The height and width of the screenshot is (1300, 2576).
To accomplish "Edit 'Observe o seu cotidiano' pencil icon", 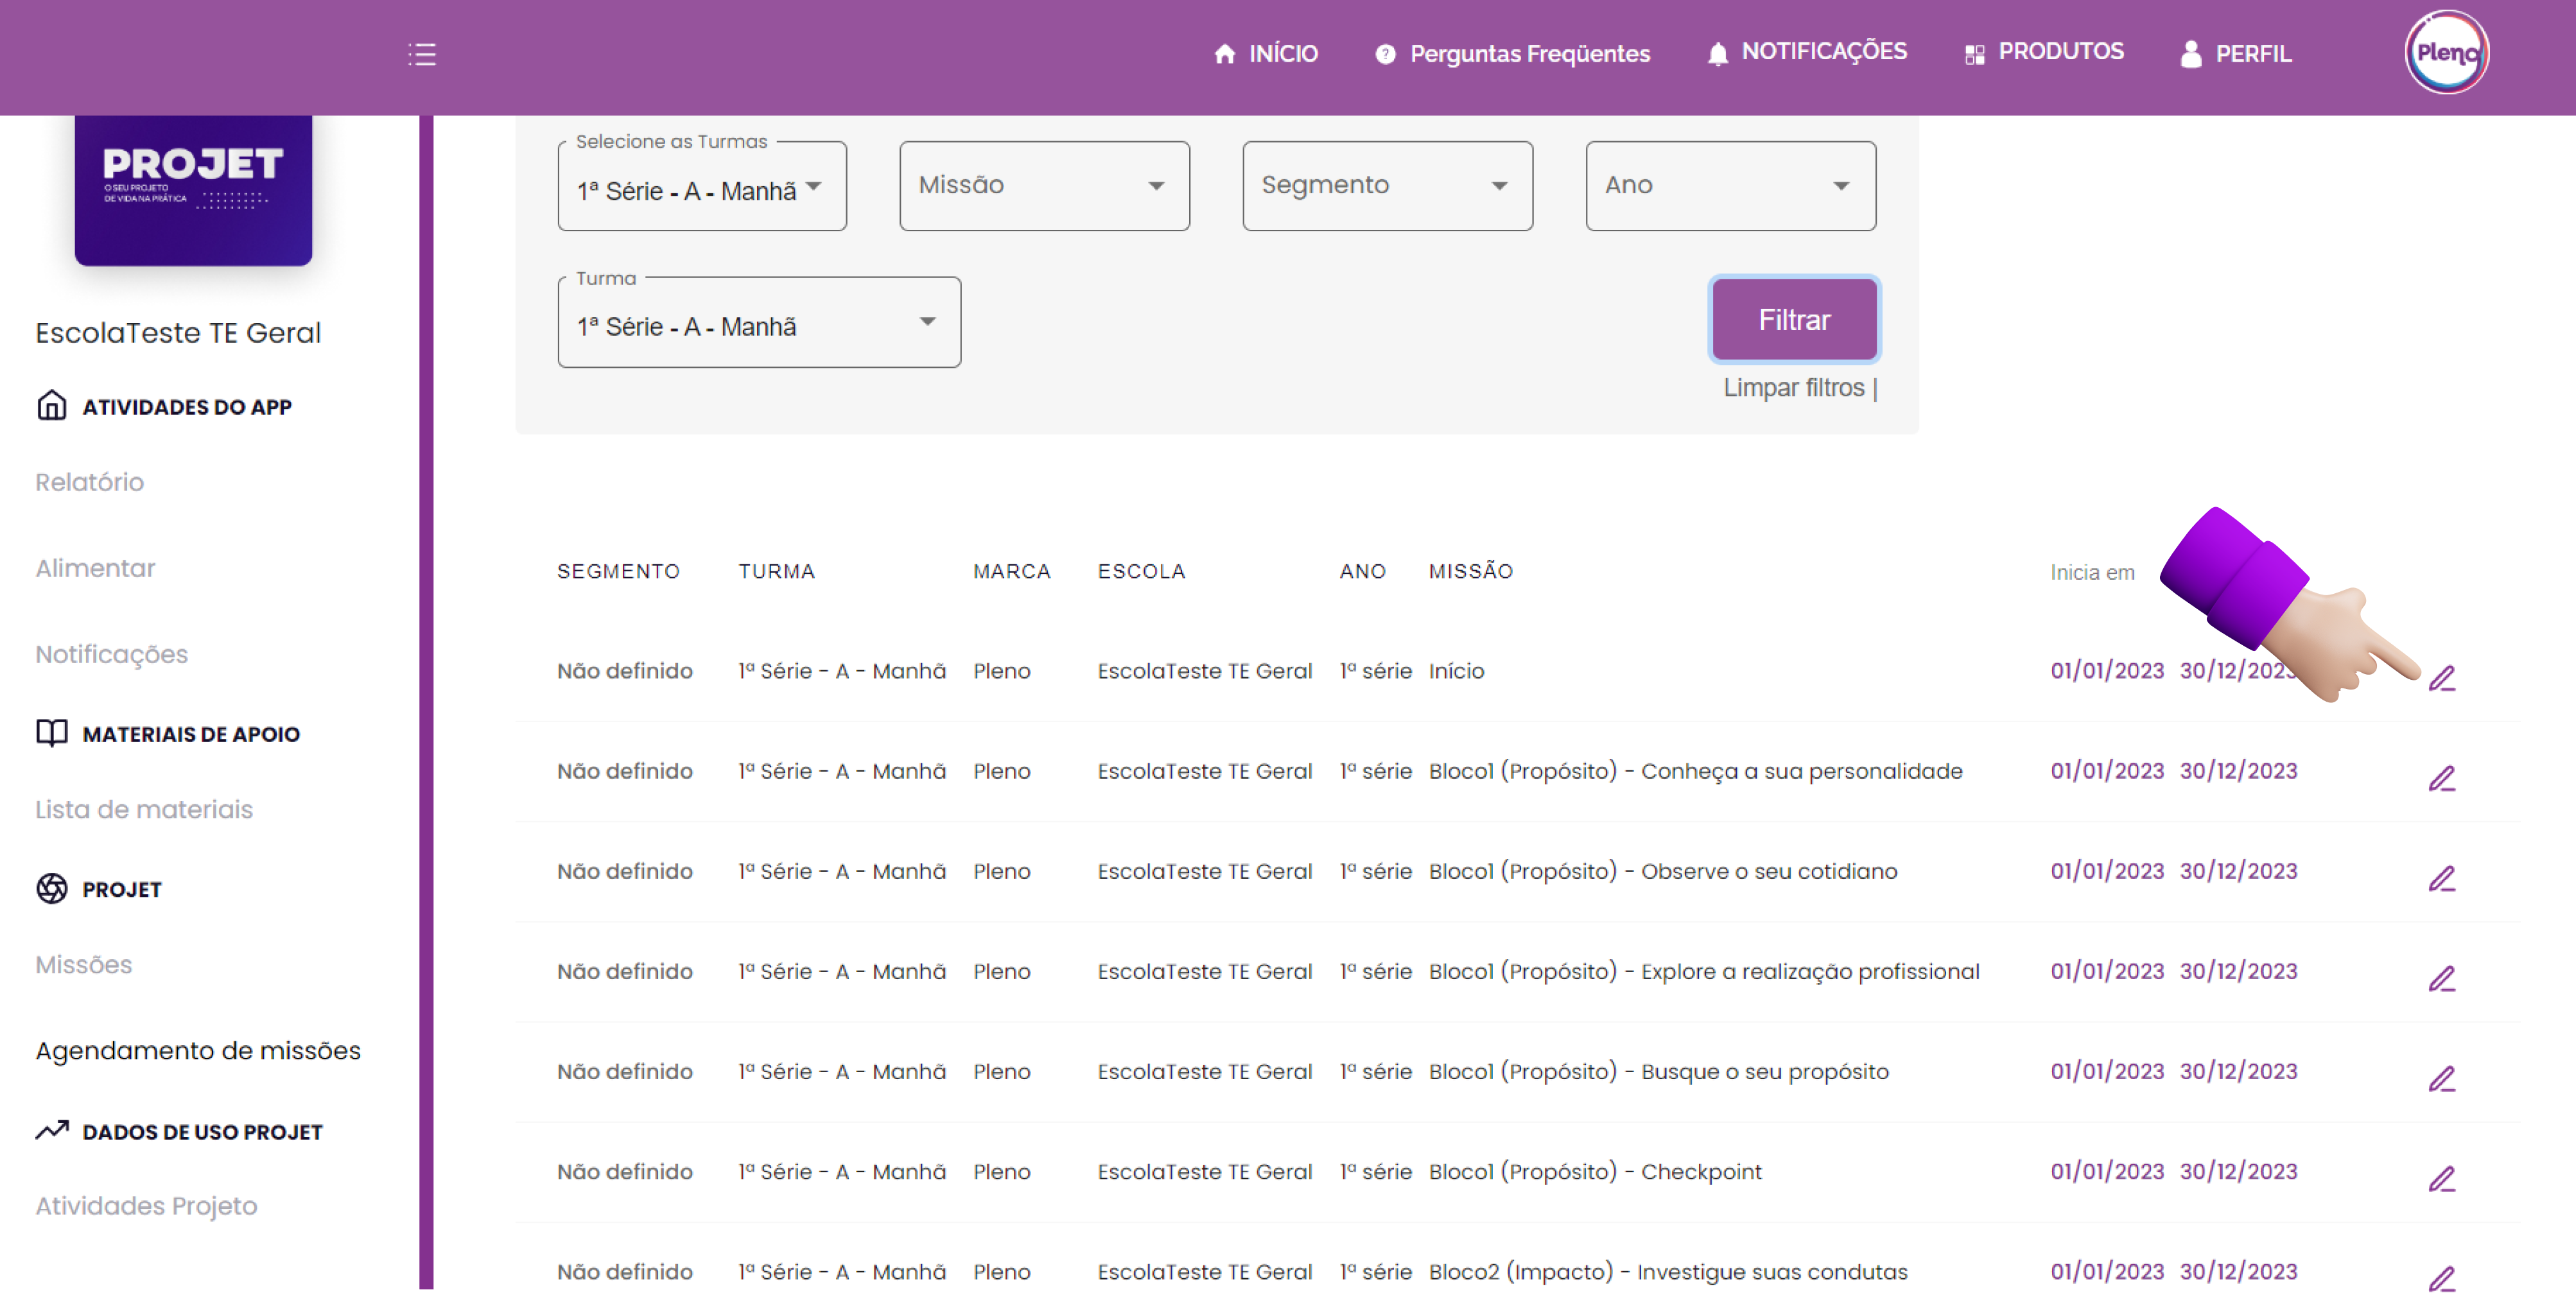I will (2441, 879).
